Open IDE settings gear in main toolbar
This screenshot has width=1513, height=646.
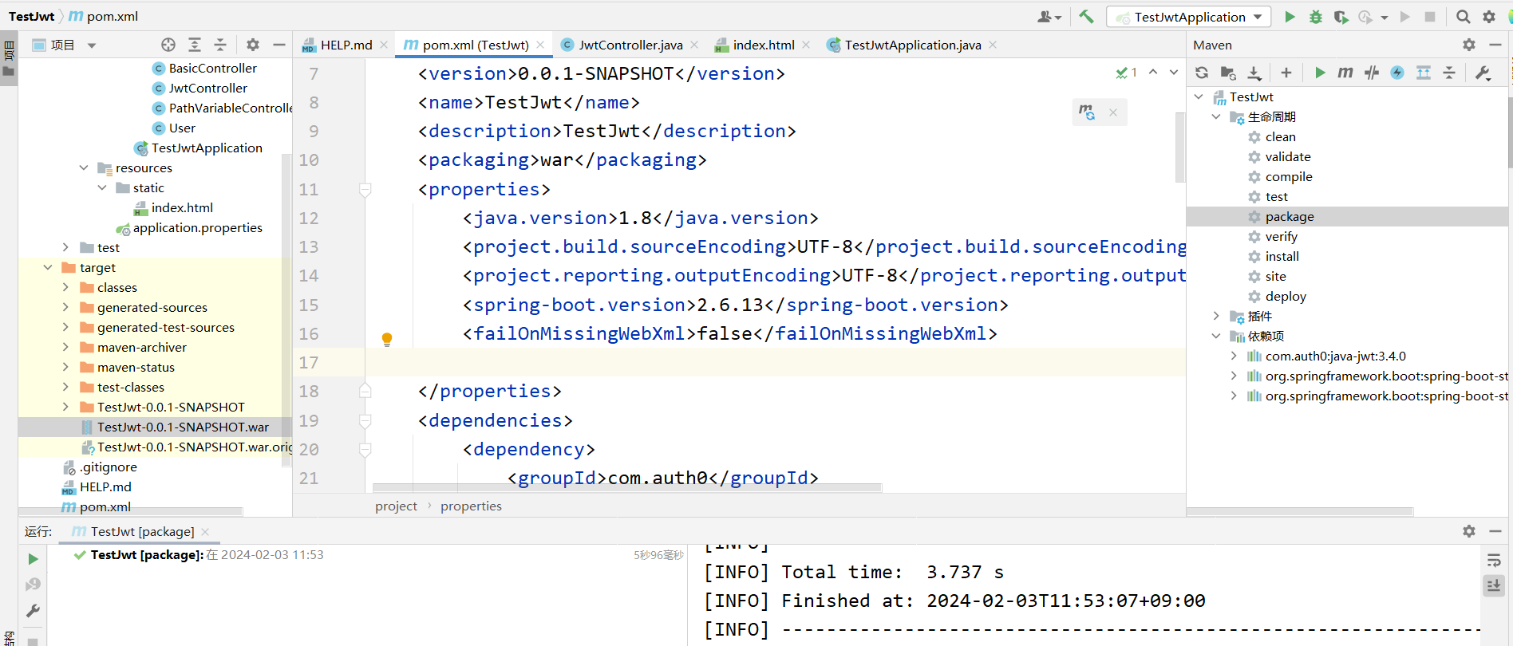(x=1489, y=17)
